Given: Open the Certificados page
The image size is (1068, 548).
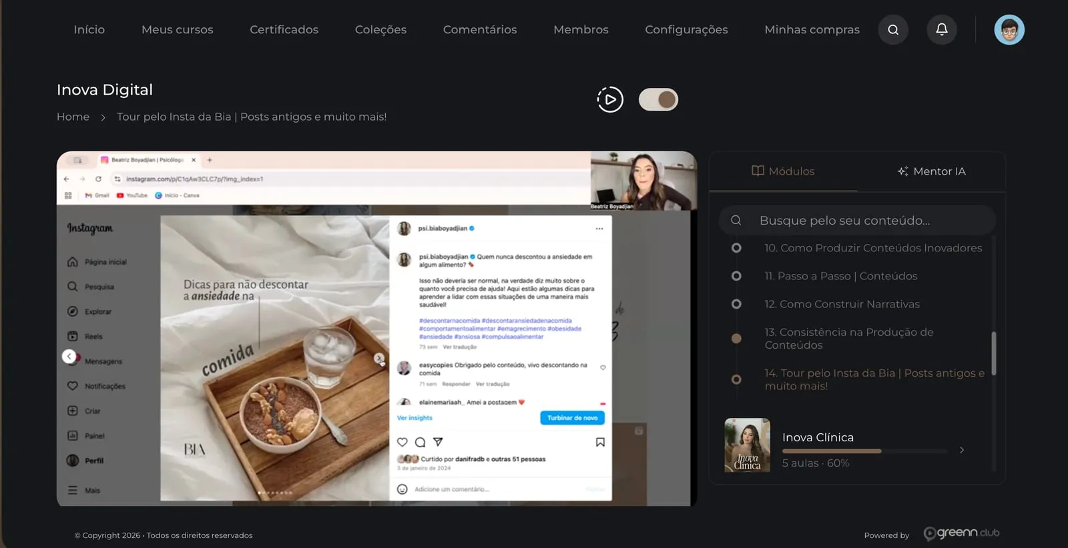Looking at the screenshot, I should (x=284, y=29).
